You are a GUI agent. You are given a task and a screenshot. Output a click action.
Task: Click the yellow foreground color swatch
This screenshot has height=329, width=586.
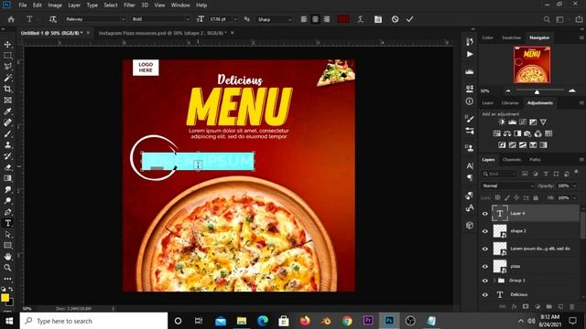pos(5,297)
